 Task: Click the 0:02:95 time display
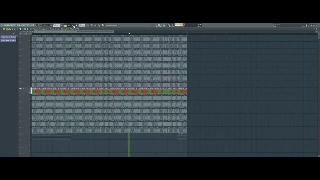click(x=160, y=25)
